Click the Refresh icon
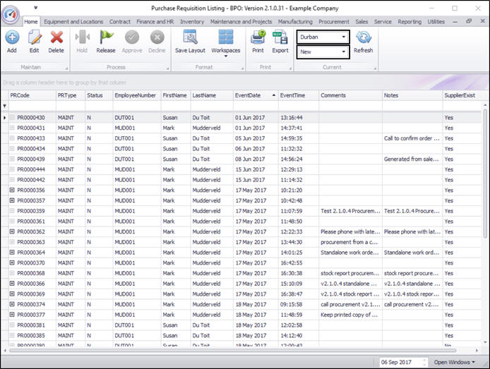 (364, 40)
